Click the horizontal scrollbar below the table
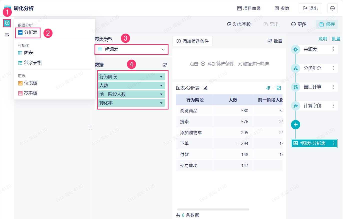Screen dimensions: 343x219 tap(213, 209)
